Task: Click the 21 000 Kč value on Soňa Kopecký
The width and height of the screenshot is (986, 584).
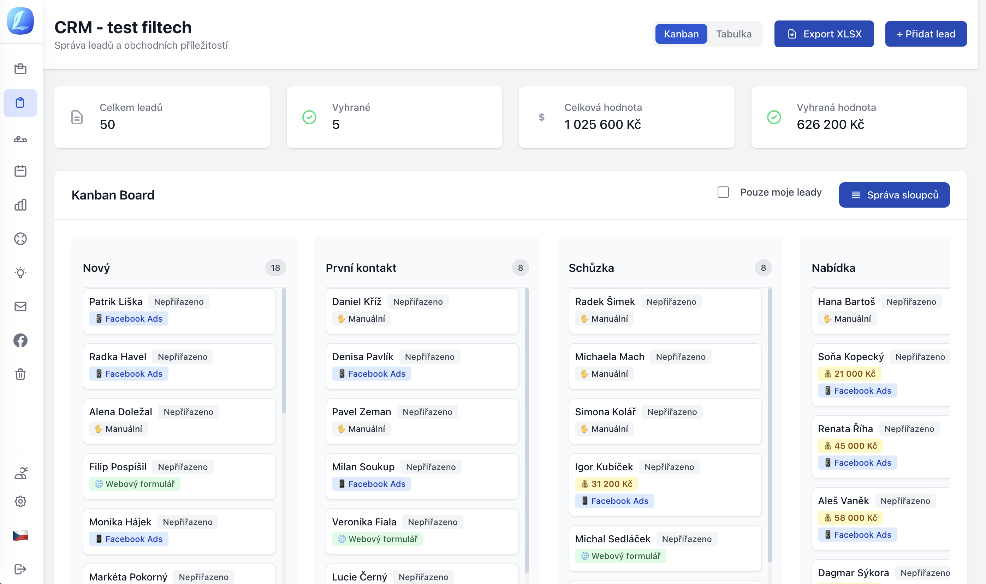Action: click(849, 374)
